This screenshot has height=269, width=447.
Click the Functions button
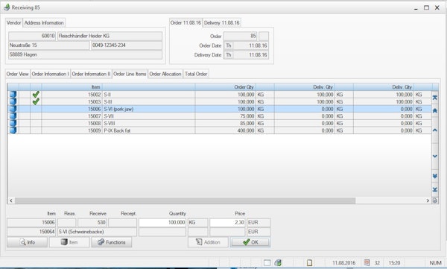tap(112, 242)
